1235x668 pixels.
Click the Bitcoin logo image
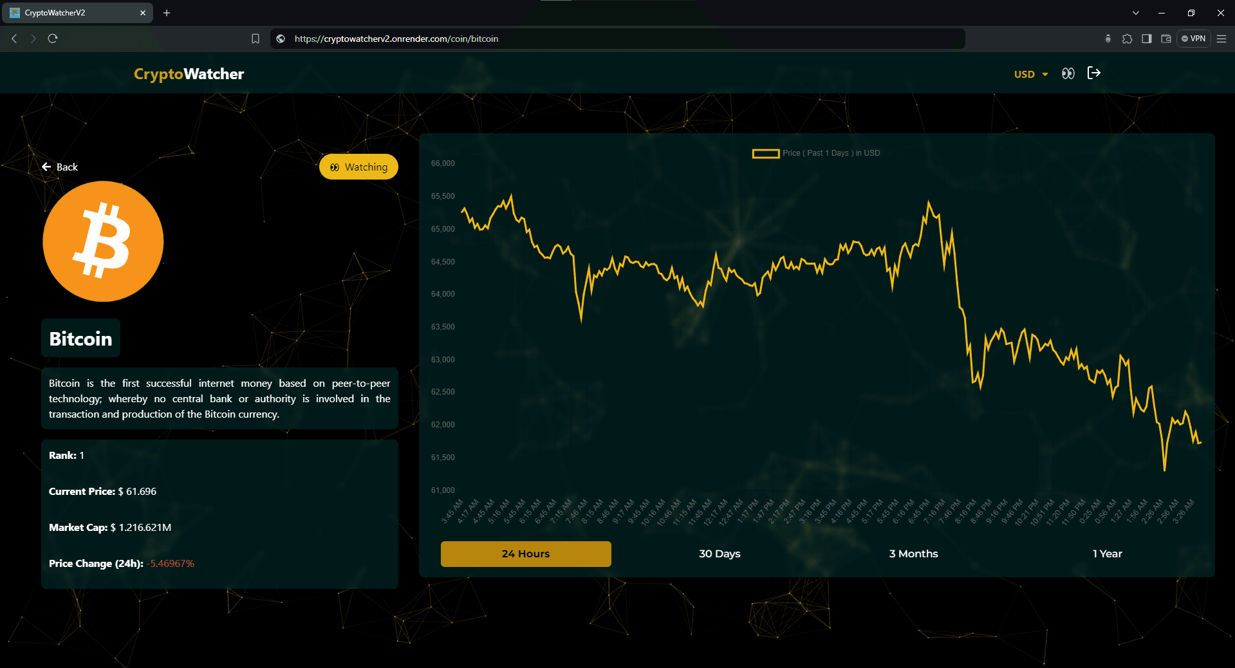tap(103, 241)
